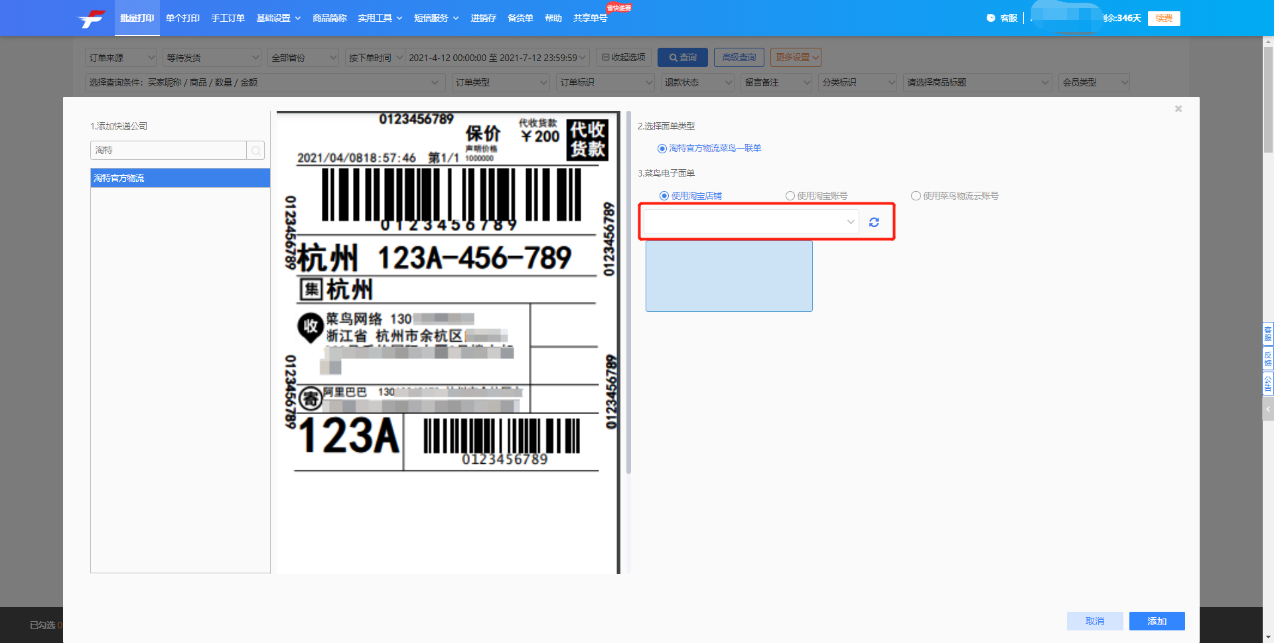Open the 按下单时间 dropdown
1274x643 pixels.
[375, 58]
